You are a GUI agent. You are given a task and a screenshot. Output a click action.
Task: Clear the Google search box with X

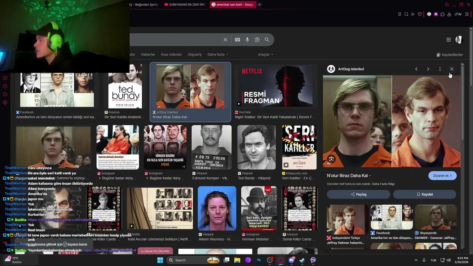225,40
